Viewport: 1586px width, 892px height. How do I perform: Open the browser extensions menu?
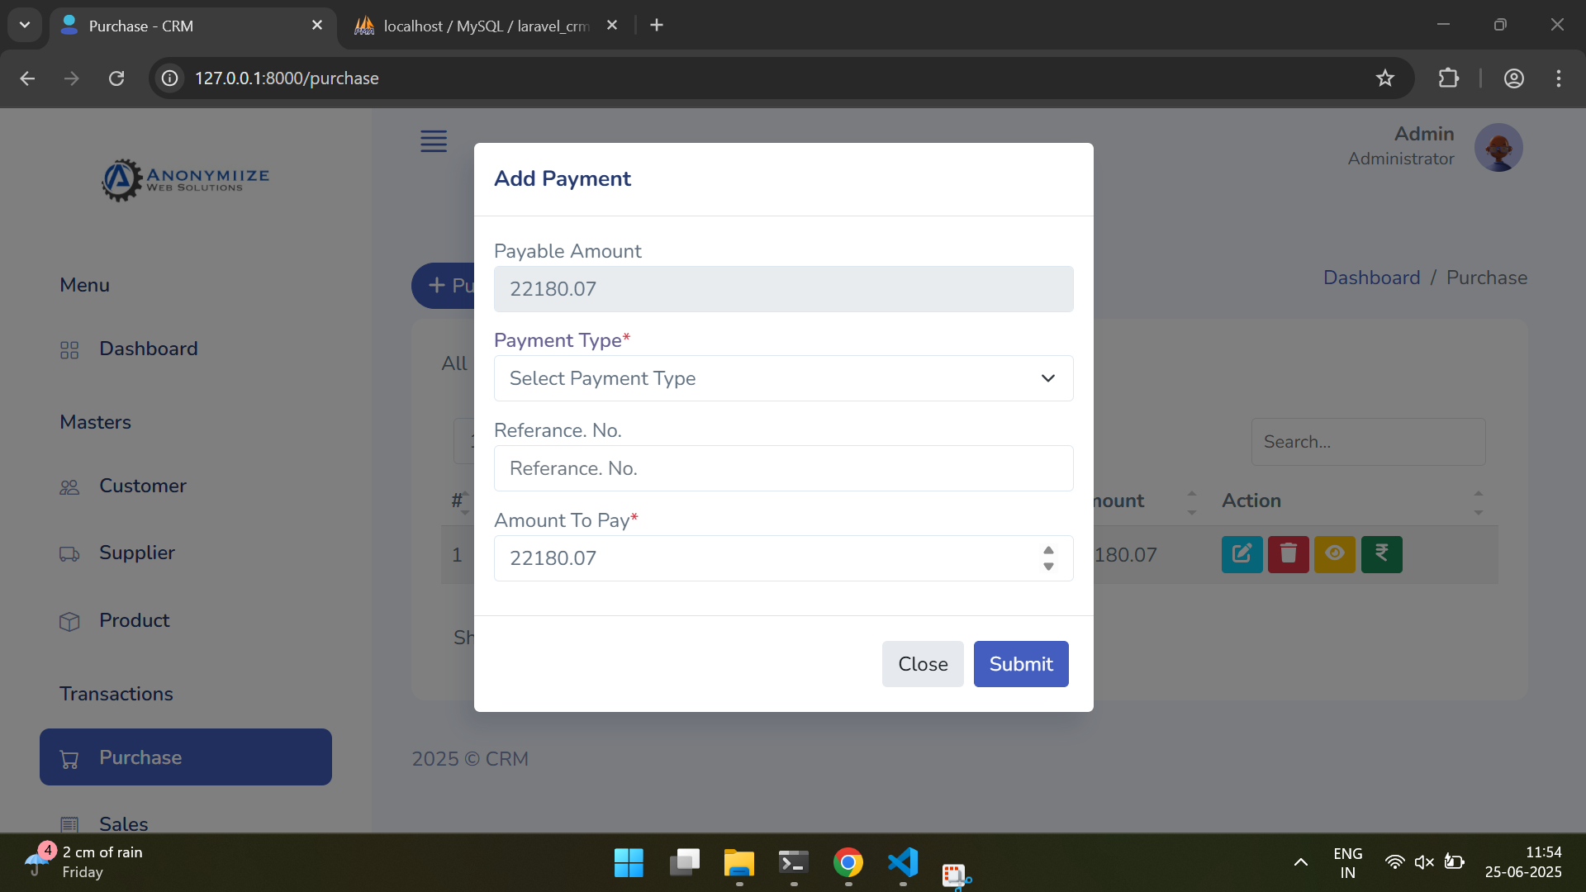pos(1449,78)
